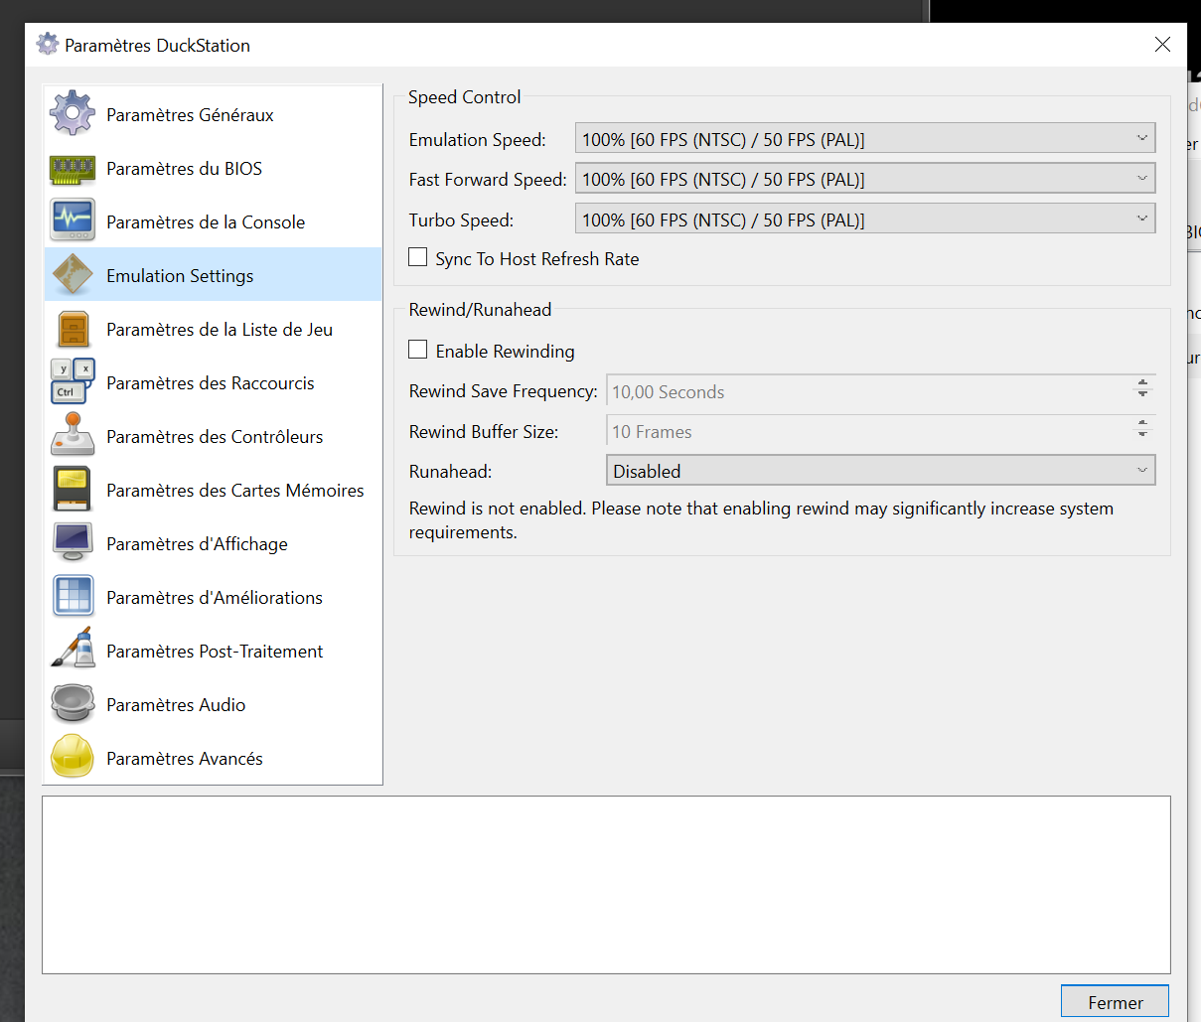The image size is (1201, 1022).
Task: Click the paintbrush icon for Post-Traitement
Action: point(73,650)
